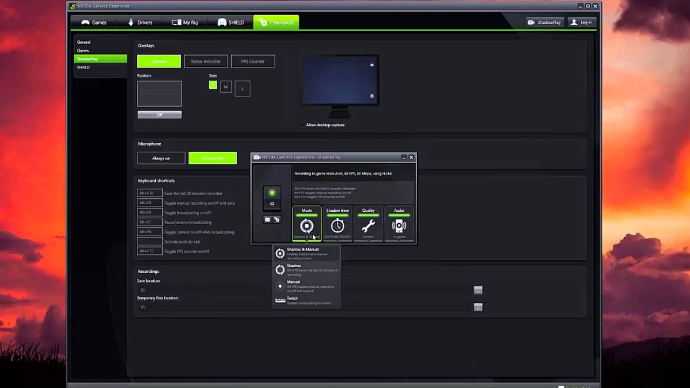Choose the Shadow mode option
This screenshot has height=388, width=690.
click(x=306, y=270)
